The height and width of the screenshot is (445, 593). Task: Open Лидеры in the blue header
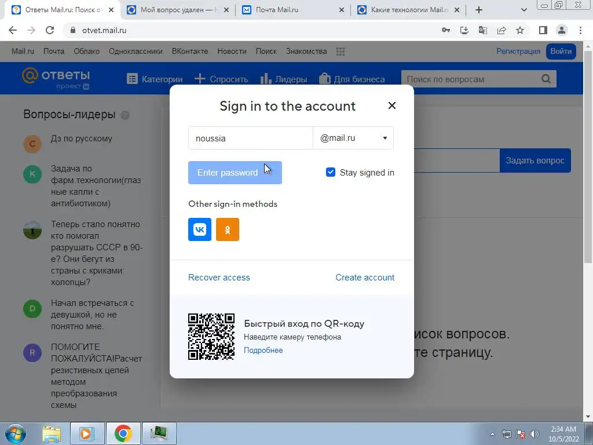pyautogui.click(x=284, y=79)
